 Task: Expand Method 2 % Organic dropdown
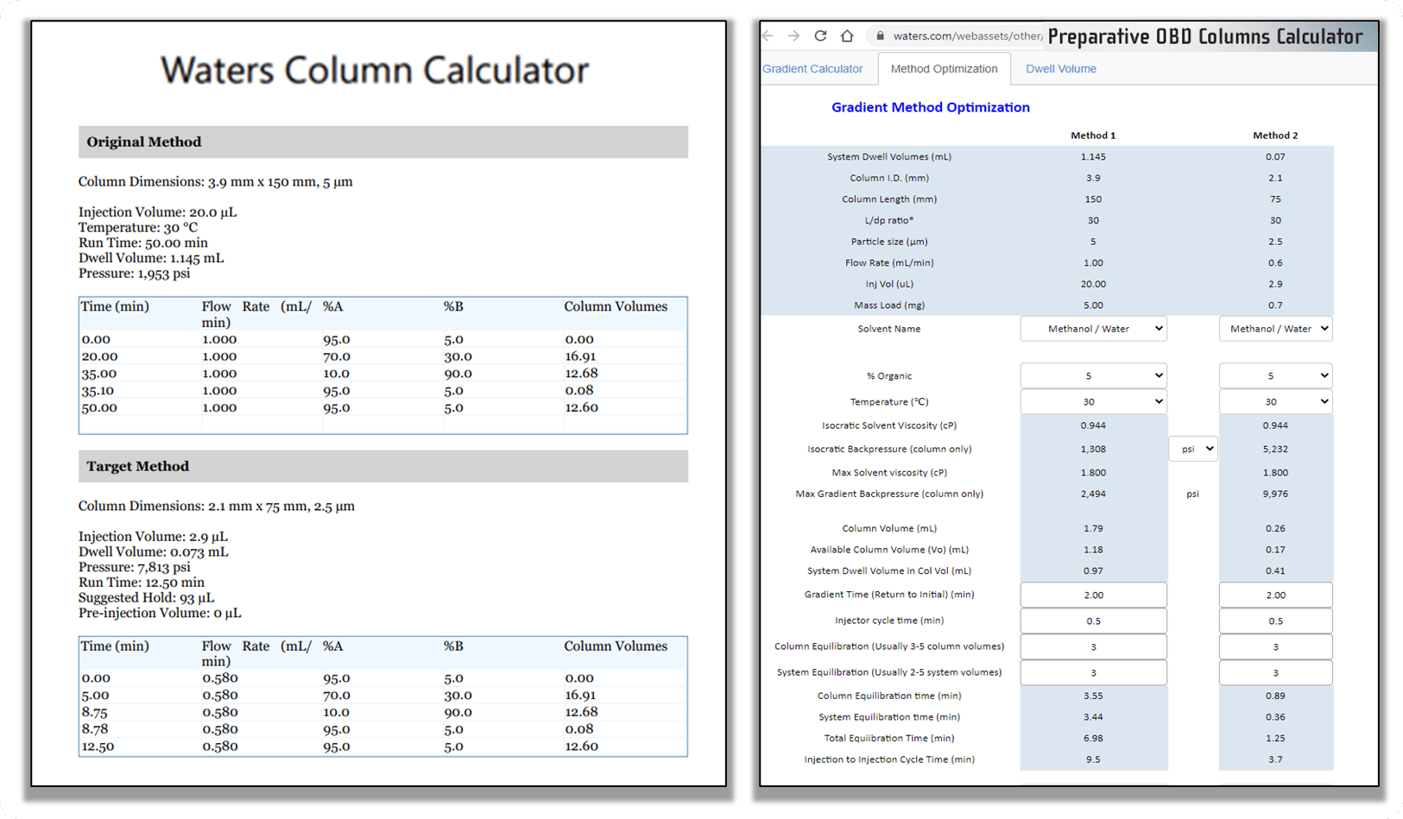tap(1275, 376)
